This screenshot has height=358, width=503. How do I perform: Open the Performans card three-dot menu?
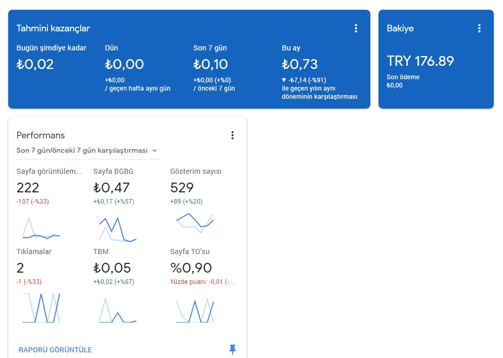coord(232,135)
